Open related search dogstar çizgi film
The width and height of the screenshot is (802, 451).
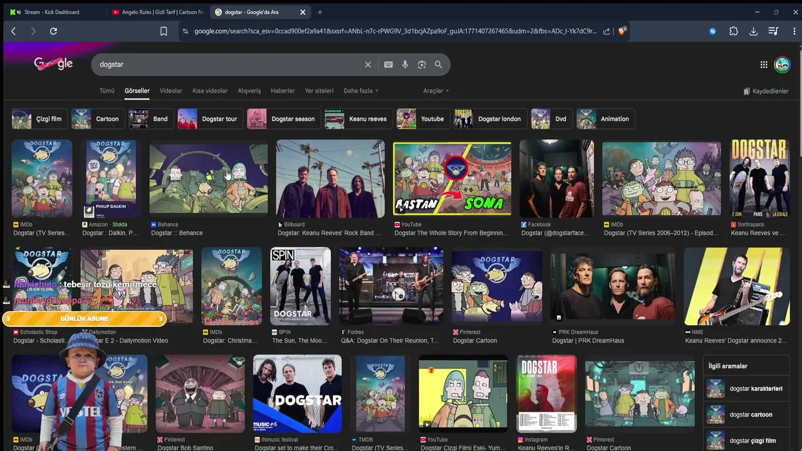746,440
